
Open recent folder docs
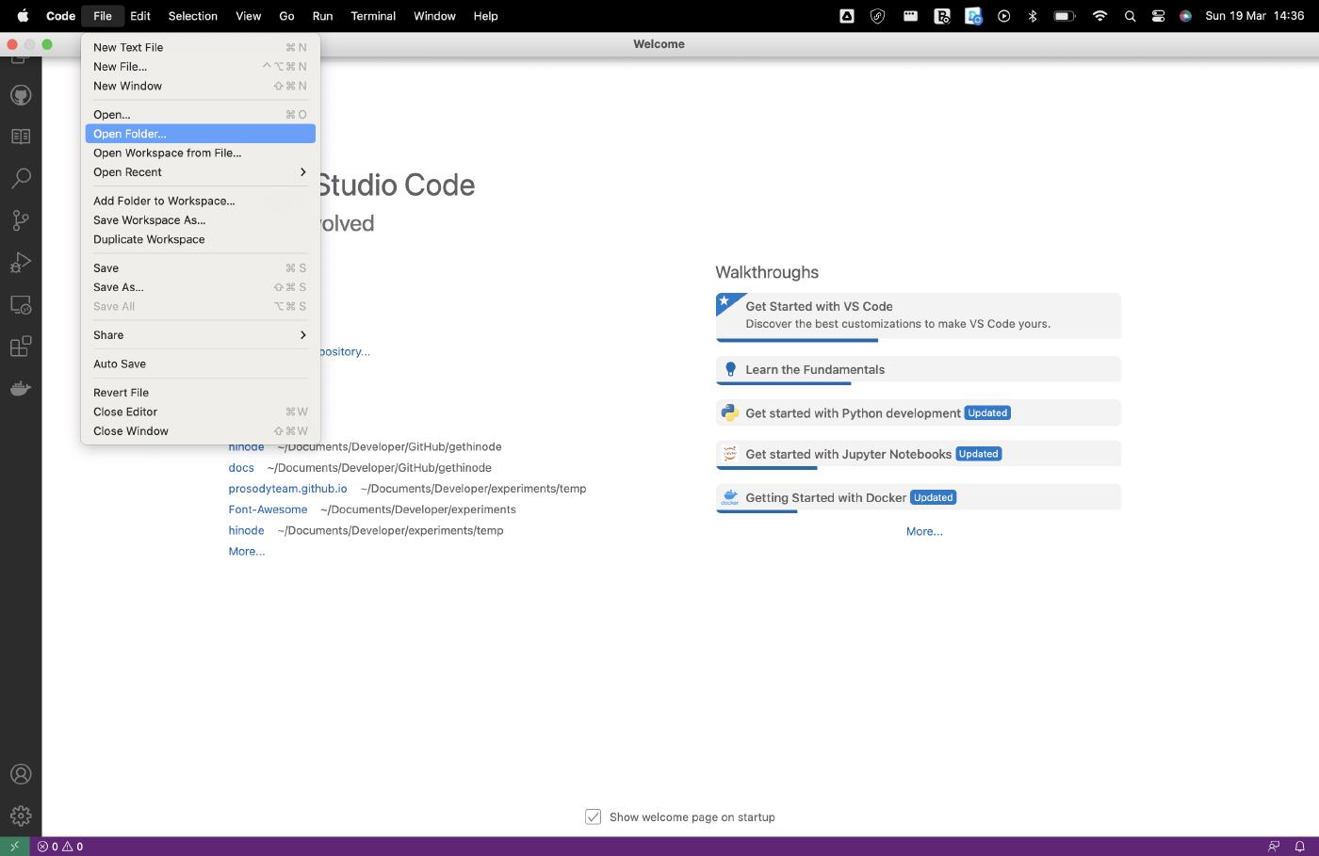241,468
